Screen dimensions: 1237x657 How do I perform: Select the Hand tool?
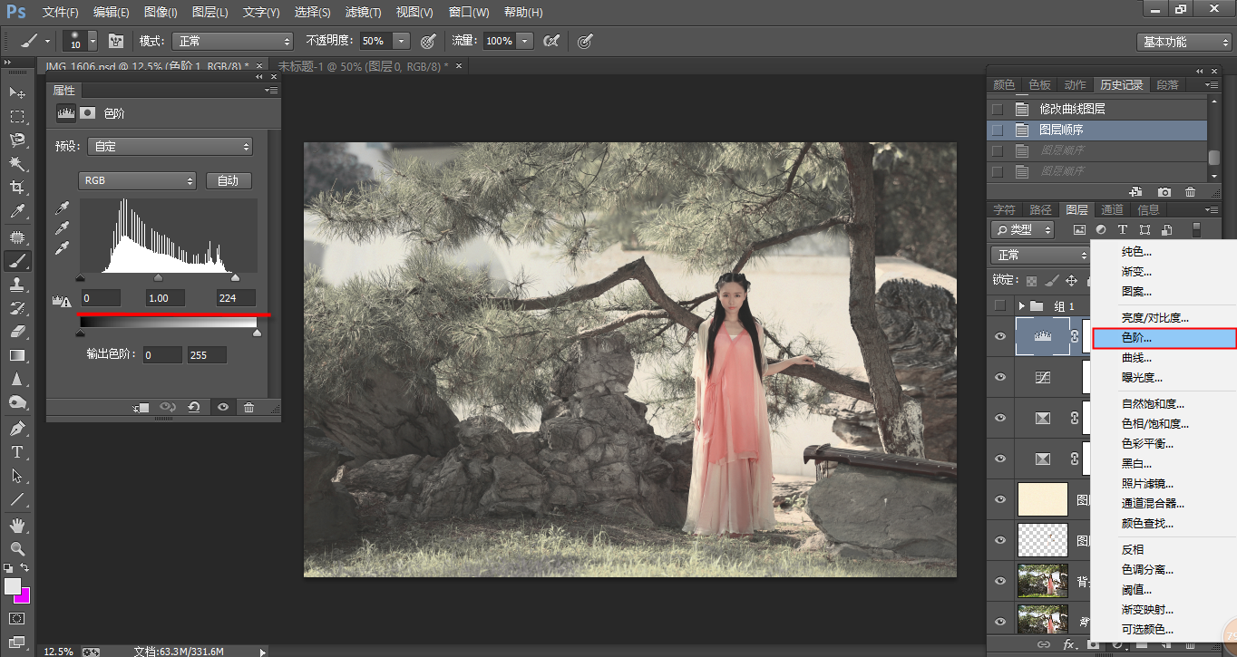pos(17,525)
